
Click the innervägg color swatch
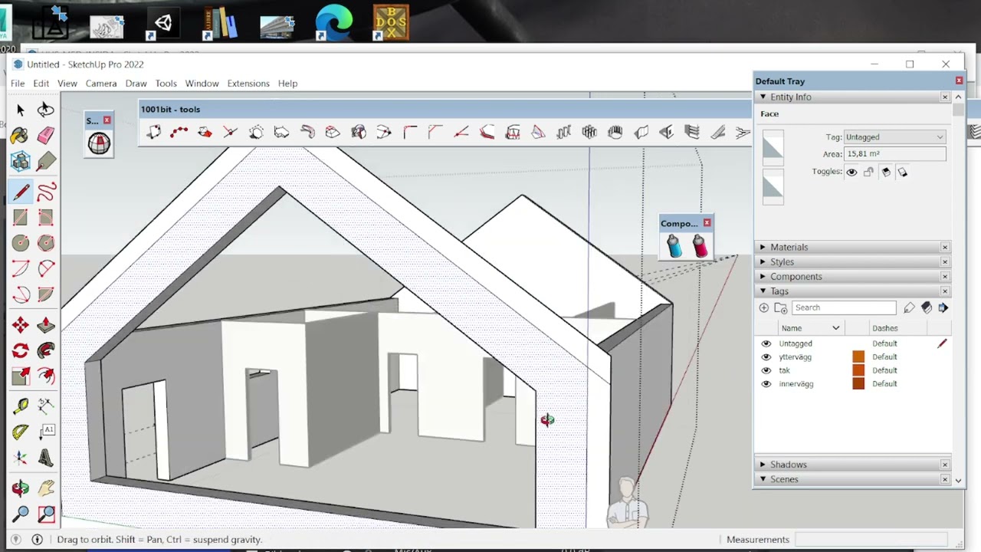point(858,384)
